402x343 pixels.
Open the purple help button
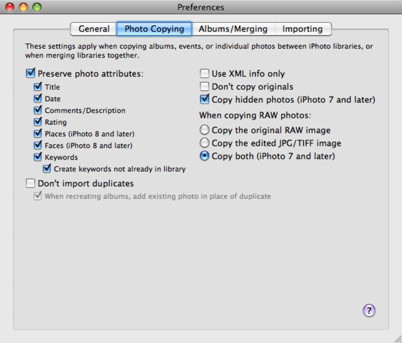(369, 310)
